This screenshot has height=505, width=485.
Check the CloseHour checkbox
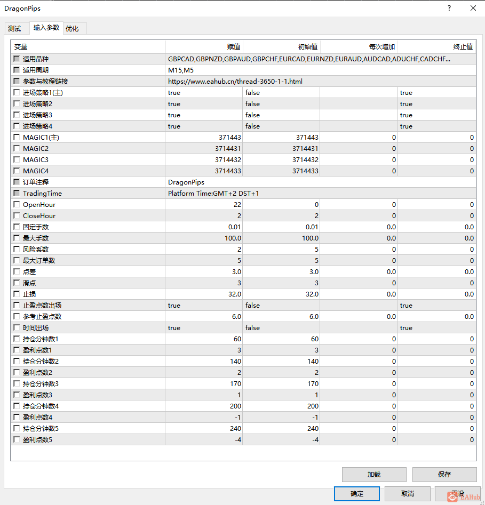17,215
